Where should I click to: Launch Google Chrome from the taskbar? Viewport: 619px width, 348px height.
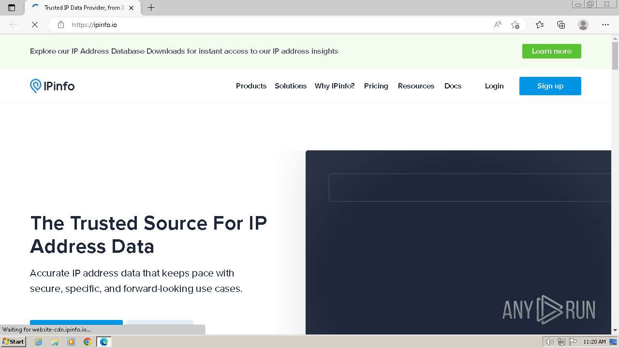(x=88, y=342)
